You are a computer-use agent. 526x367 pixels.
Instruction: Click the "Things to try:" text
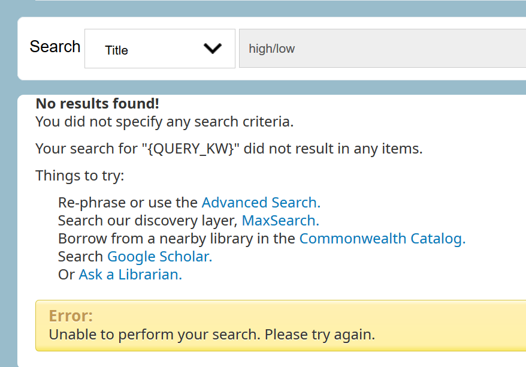click(x=80, y=176)
